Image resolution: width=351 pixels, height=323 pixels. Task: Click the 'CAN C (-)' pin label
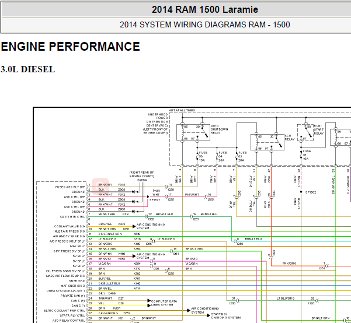tap(78, 306)
